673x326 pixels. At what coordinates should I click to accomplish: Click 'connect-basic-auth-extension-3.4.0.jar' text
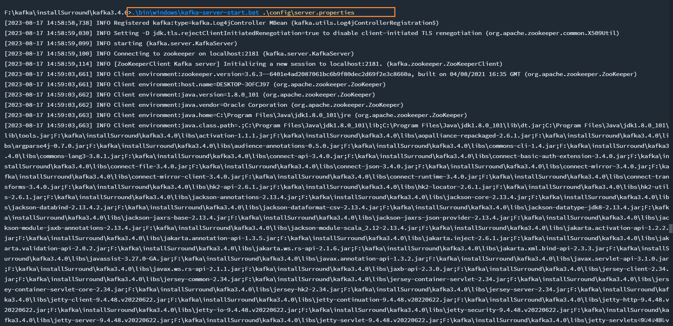point(559,156)
